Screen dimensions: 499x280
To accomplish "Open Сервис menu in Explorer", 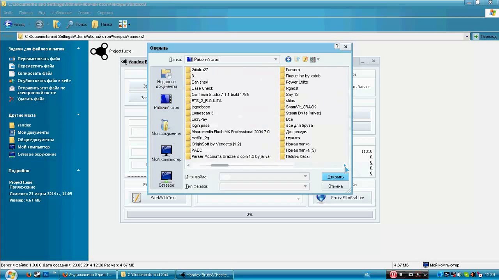I will [x=85, y=13].
